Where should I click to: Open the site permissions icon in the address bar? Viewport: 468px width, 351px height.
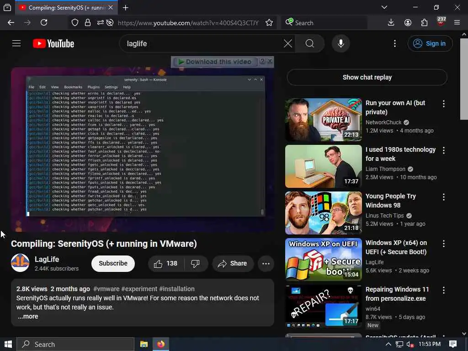click(100, 23)
